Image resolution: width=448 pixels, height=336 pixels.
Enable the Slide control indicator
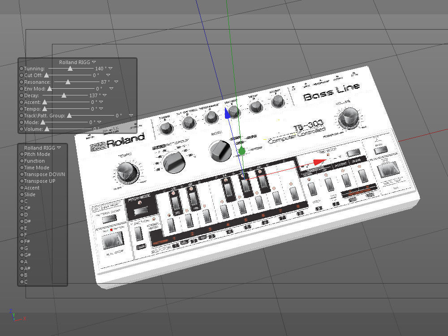point(22,194)
